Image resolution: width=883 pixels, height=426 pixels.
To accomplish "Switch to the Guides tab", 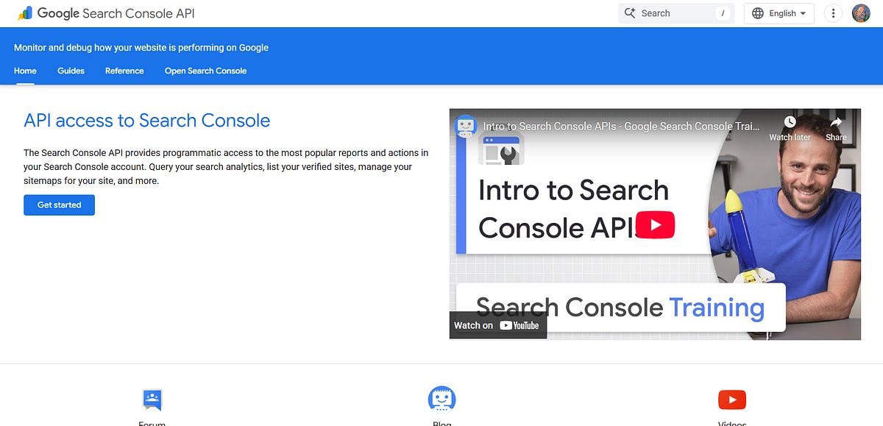I will [x=71, y=71].
